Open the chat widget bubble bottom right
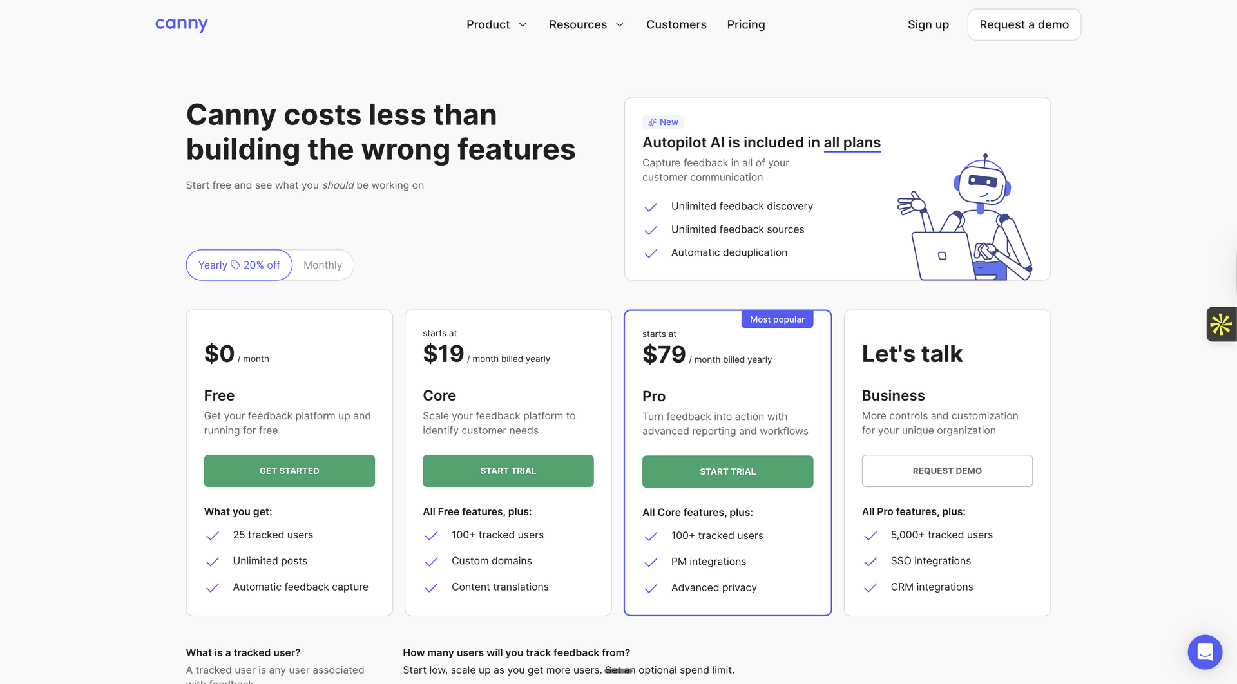The image size is (1237, 684). 1205,652
